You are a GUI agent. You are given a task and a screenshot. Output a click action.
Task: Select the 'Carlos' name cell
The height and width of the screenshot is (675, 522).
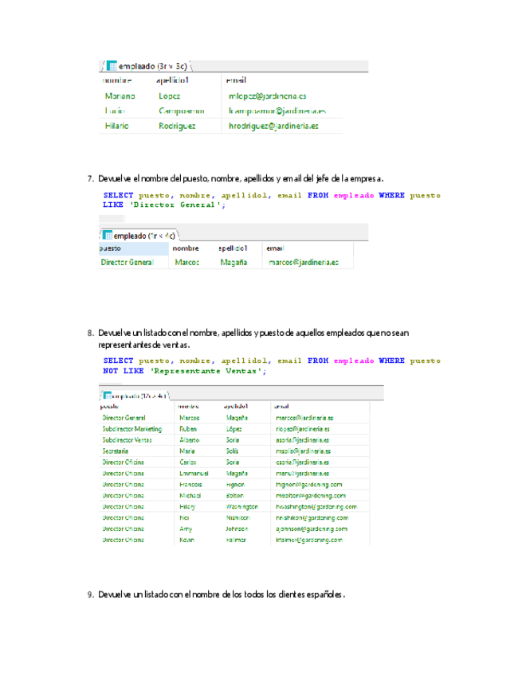tap(188, 462)
